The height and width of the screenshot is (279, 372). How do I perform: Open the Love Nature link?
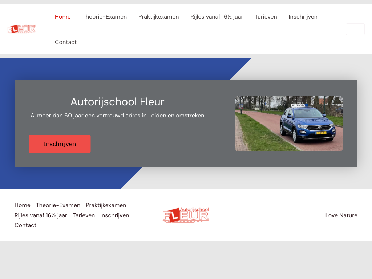341,215
